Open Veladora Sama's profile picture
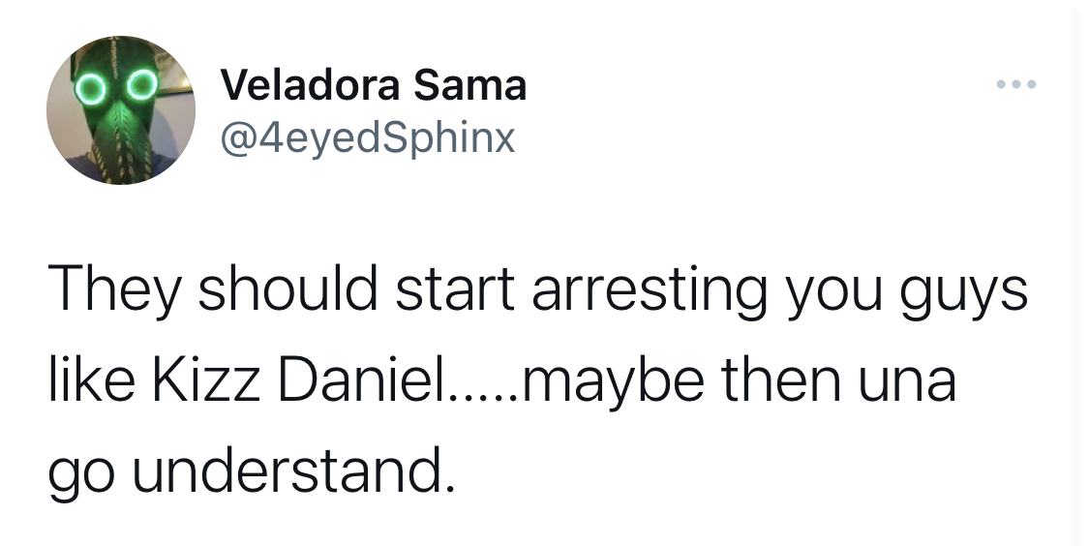 tap(121, 109)
